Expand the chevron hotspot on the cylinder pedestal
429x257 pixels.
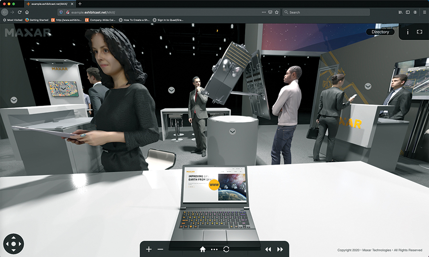(232, 132)
